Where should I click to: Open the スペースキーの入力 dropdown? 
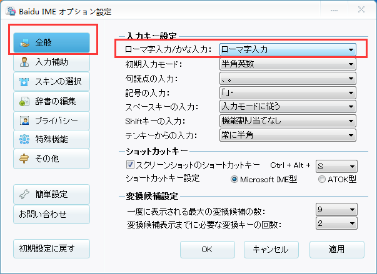[288, 107]
